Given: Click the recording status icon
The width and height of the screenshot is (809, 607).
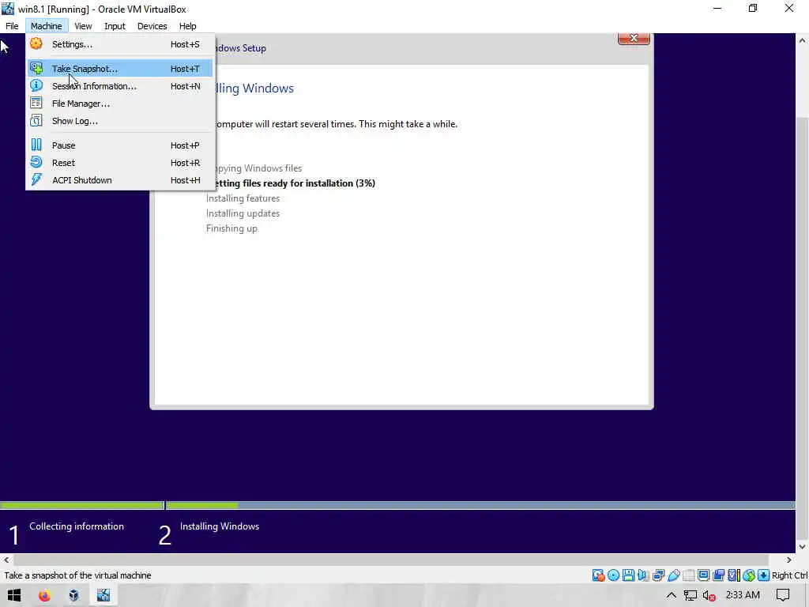Looking at the screenshot, I should [x=719, y=575].
